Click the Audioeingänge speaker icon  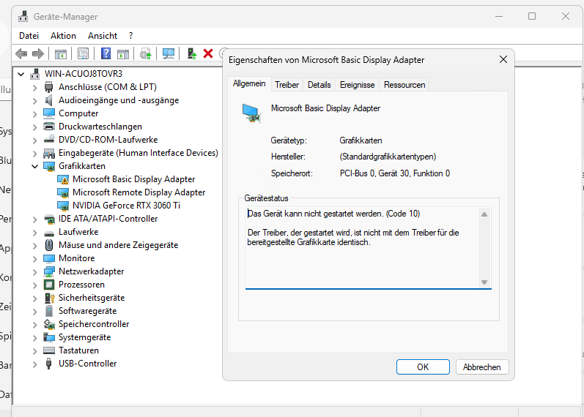point(49,100)
